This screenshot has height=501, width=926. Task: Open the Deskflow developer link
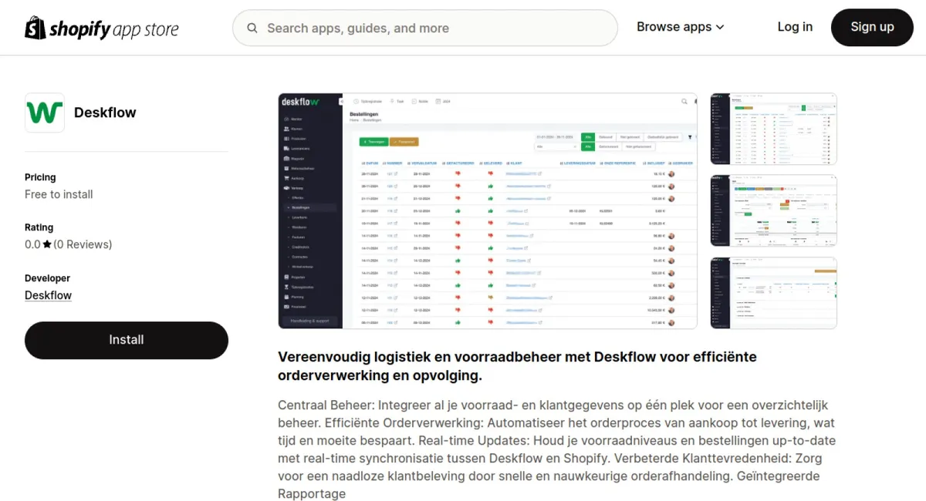48,295
